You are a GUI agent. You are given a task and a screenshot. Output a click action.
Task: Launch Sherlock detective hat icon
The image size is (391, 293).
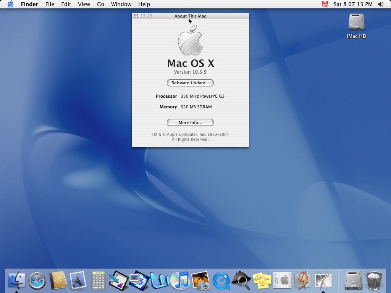[x=241, y=281]
